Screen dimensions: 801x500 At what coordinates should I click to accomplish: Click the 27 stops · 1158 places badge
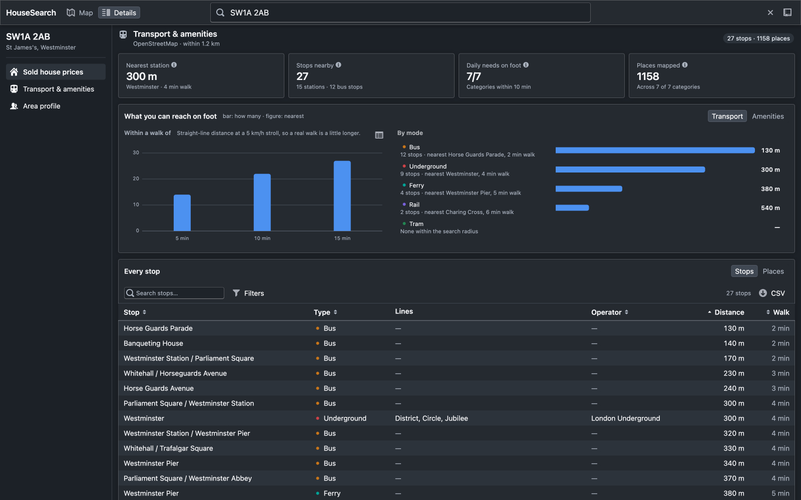(758, 38)
